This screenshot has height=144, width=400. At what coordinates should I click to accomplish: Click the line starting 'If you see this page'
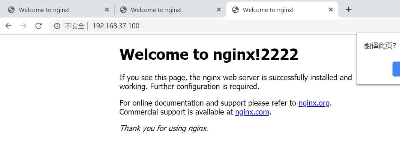(x=236, y=78)
